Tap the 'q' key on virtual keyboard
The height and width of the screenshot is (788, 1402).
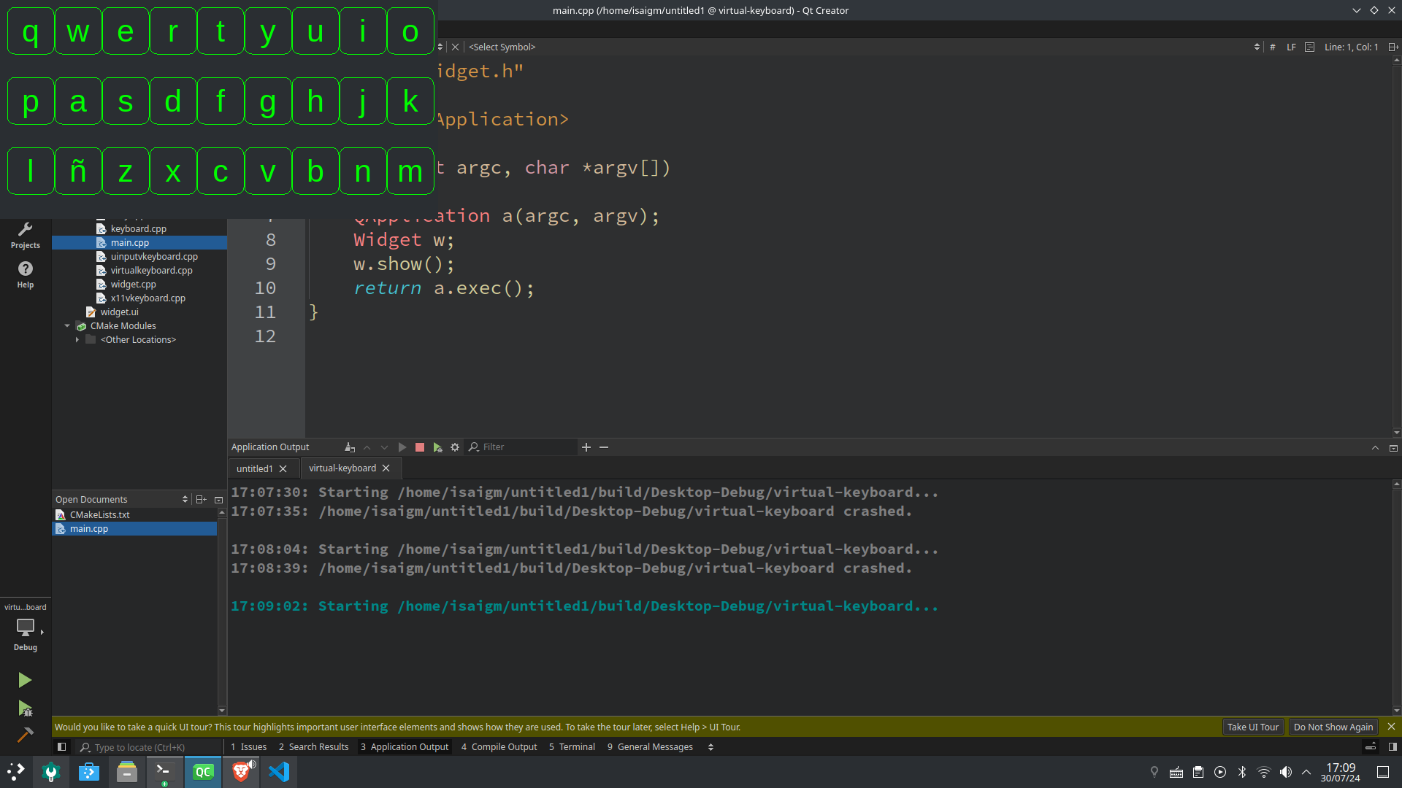(31, 31)
